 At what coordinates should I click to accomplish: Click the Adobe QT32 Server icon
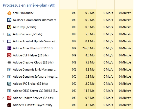[x=9, y=91]
